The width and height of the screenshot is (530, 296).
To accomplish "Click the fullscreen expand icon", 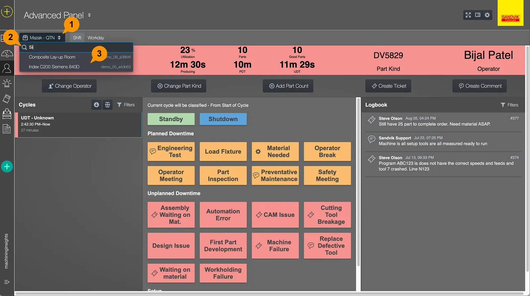I will [x=468, y=15].
